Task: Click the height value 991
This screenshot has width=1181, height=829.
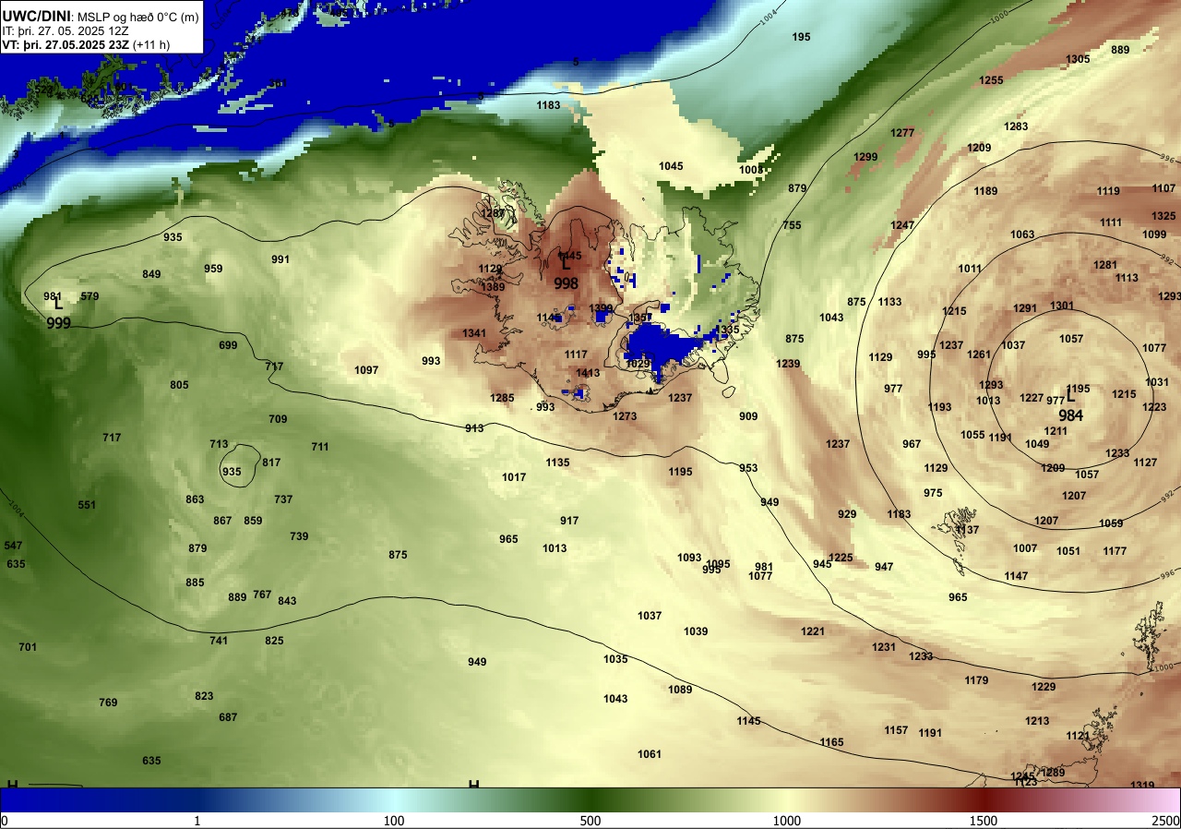Action: (280, 259)
